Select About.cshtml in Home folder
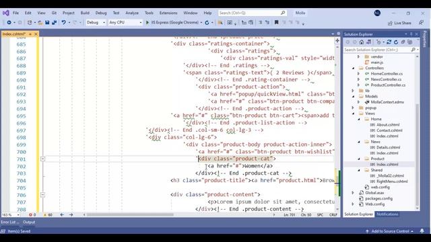The image size is (431, 242). (388, 125)
